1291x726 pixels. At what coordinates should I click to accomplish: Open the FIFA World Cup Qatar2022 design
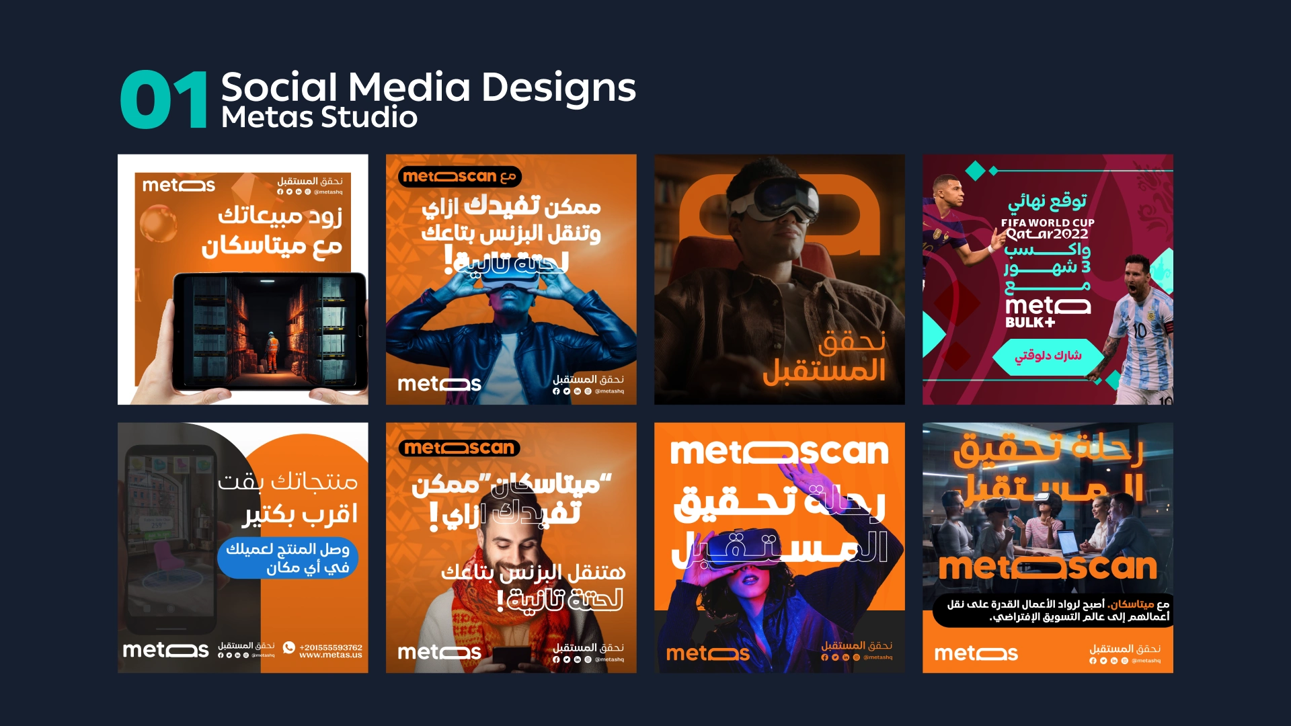[1048, 280]
